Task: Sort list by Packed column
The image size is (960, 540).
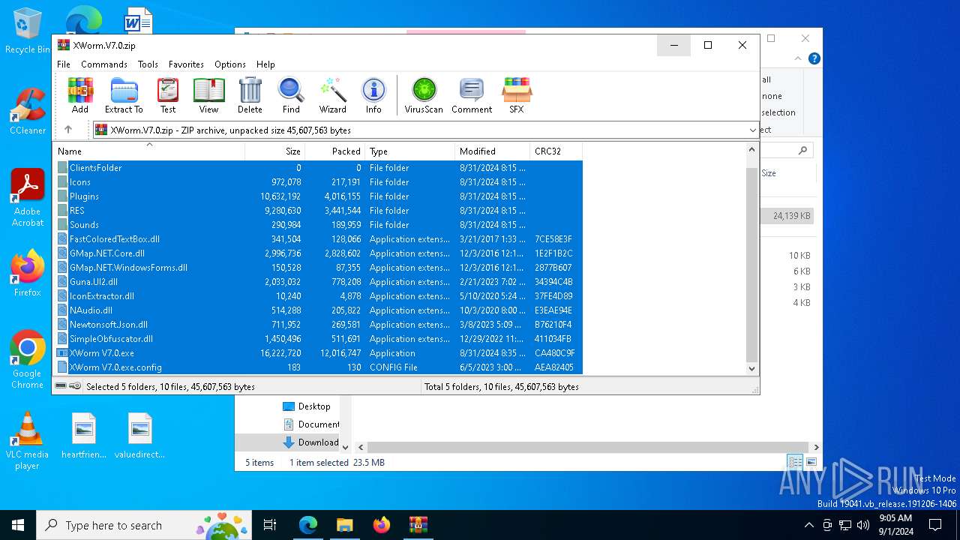Action: 335,151
